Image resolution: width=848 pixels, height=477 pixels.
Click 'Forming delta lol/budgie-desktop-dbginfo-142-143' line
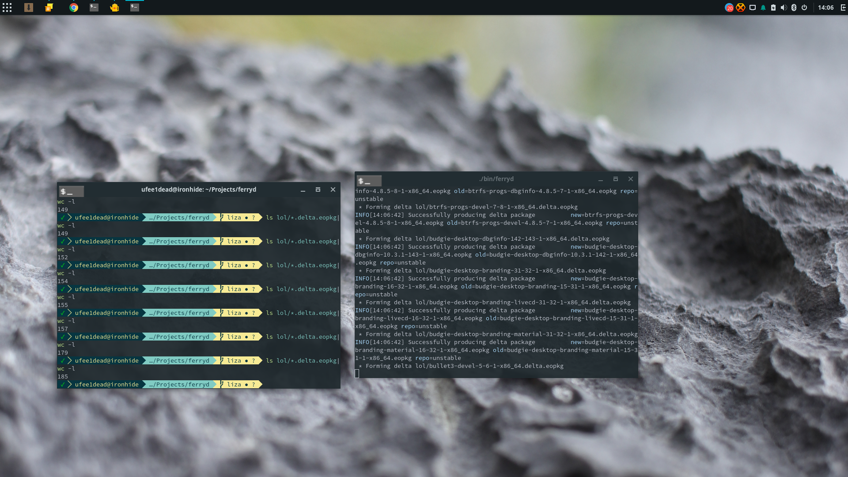click(x=484, y=239)
